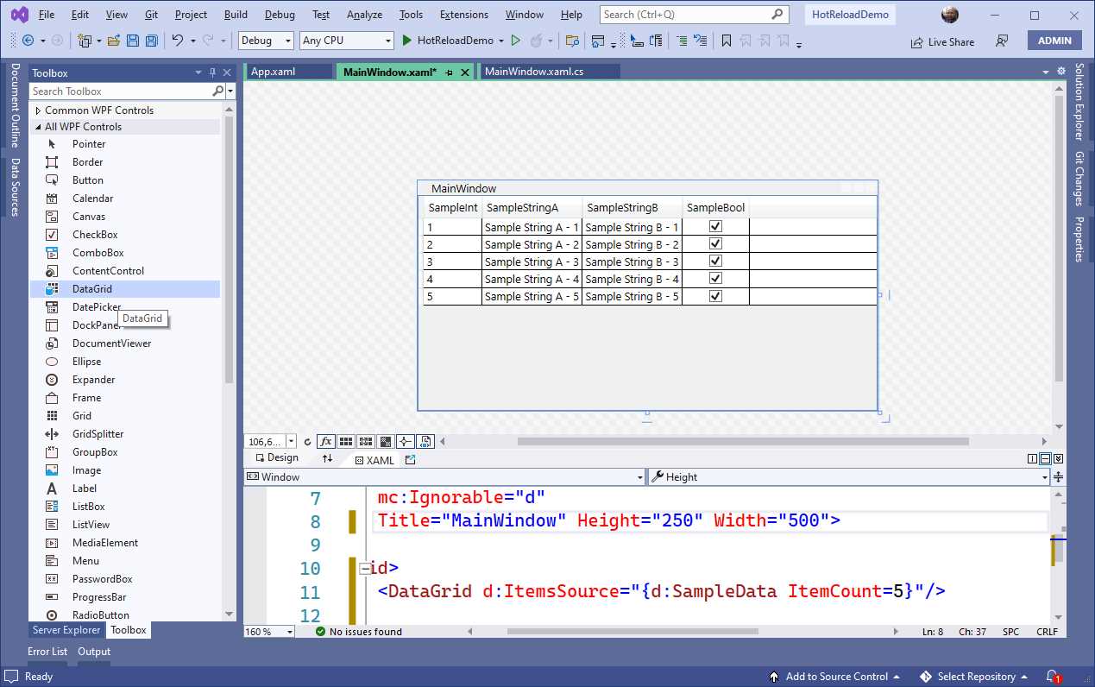
Task: Toggle the snap grid icon in the designer toolbar
Action: click(346, 441)
